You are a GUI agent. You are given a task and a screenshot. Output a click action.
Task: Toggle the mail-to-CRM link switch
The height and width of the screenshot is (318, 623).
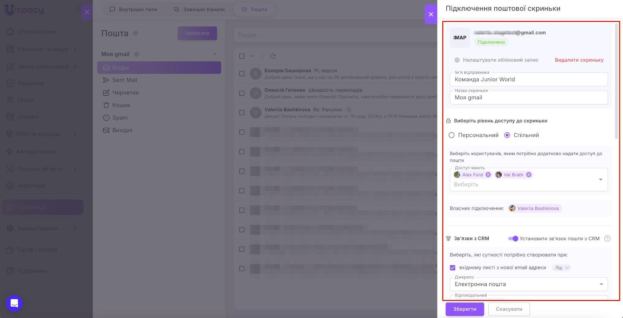click(513, 239)
